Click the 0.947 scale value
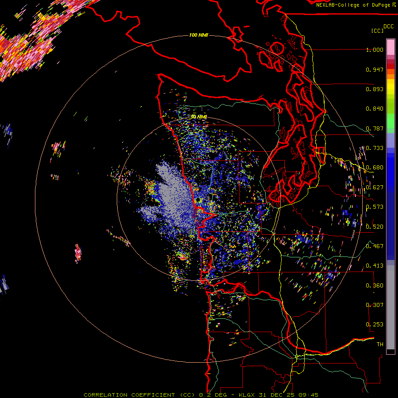398x398 pixels. (375, 69)
